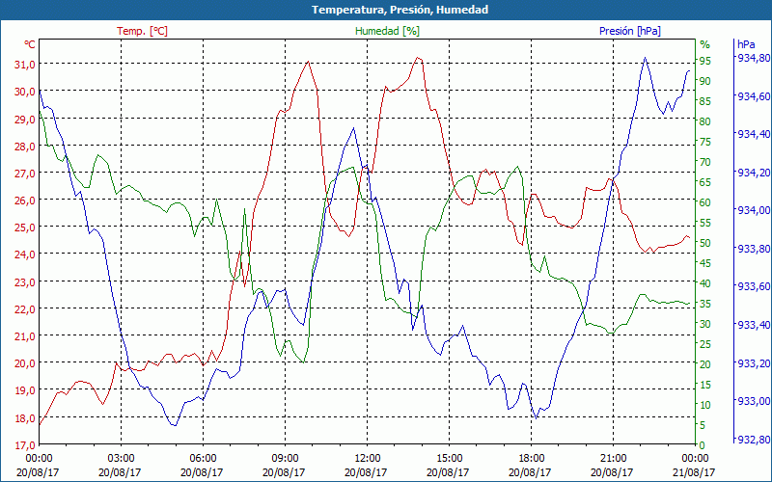Click the 09:00 time axis label
The height and width of the screenshot is (482, 772).
point(285,460)
